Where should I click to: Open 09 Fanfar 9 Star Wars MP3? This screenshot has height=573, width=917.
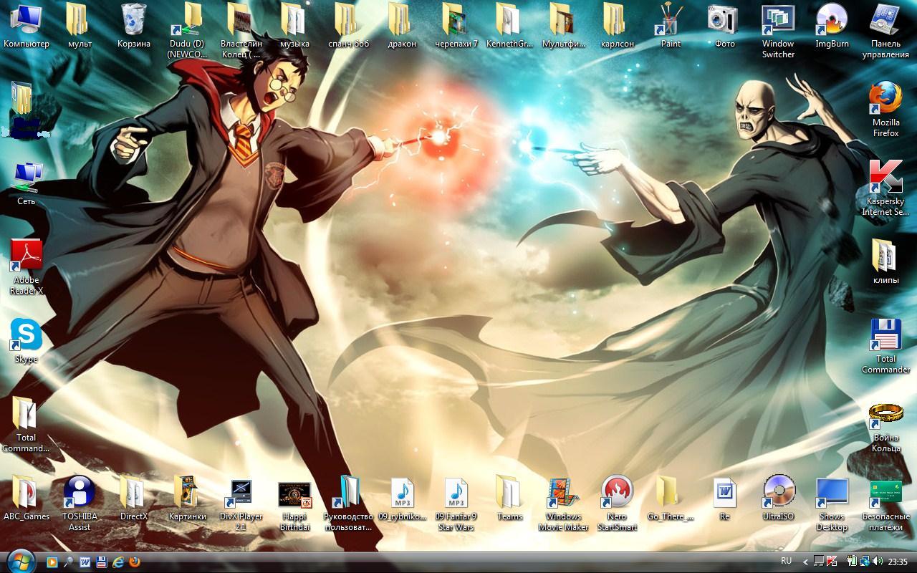[456, 503]
